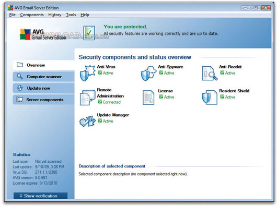Click the magnifier icon beside Computer scanner
The image size is (277, 206).
click(x=20, y=76)
